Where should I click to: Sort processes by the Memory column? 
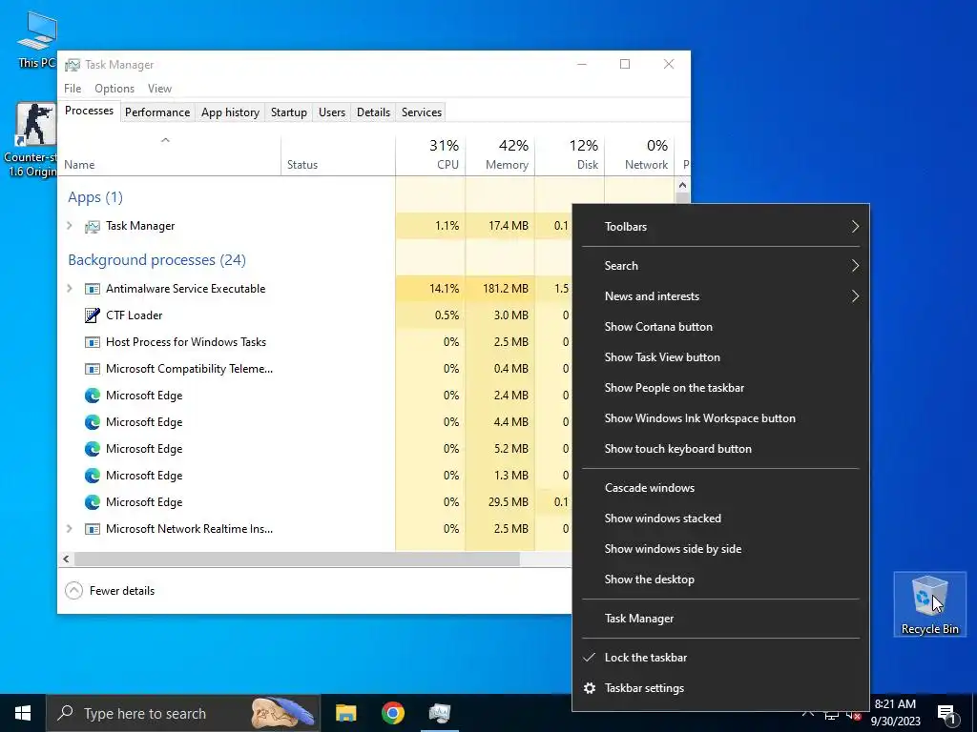pos(500,154)
